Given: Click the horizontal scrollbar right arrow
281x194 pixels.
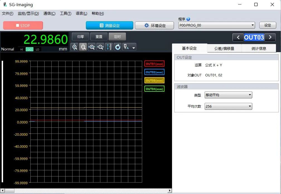Looking at the screenshot, I should (x=169, y=191).
